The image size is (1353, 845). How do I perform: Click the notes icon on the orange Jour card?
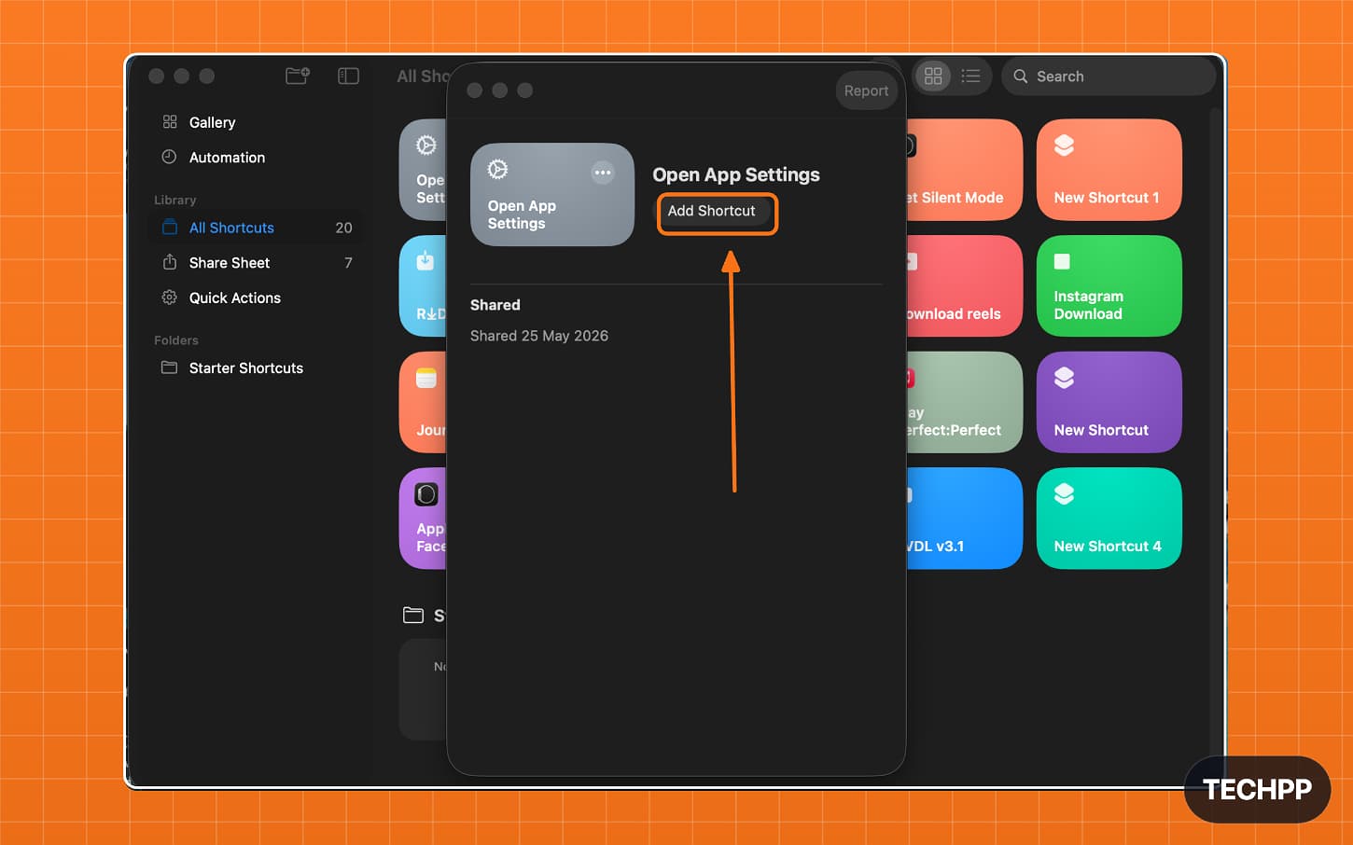pyautogui.click(x=426, y=378)
